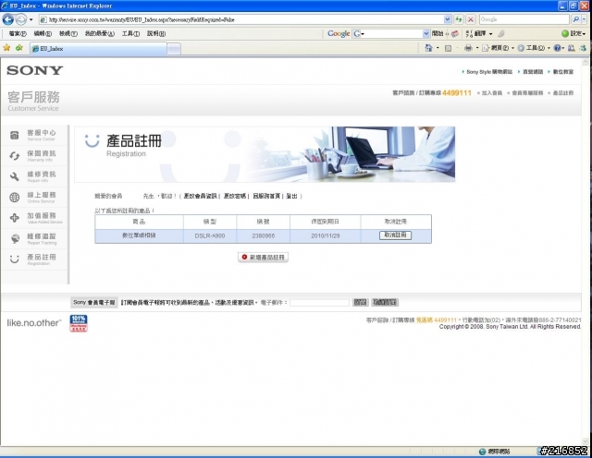Click the logout (登出) link
The height and width of the screenshot is (458, 592).
(x=292, y=196)
